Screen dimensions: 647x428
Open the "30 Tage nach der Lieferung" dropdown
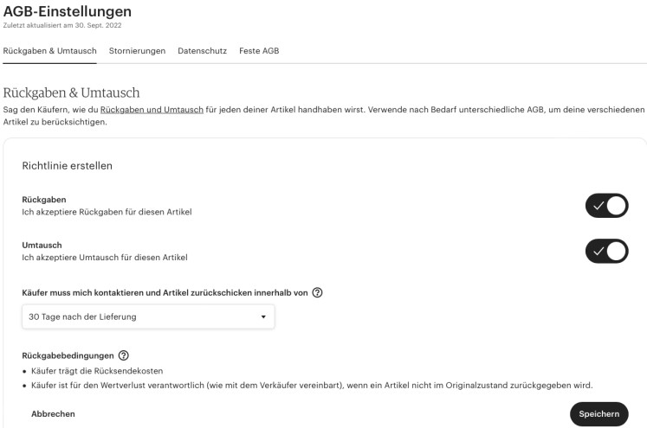[x=148, y=317]
